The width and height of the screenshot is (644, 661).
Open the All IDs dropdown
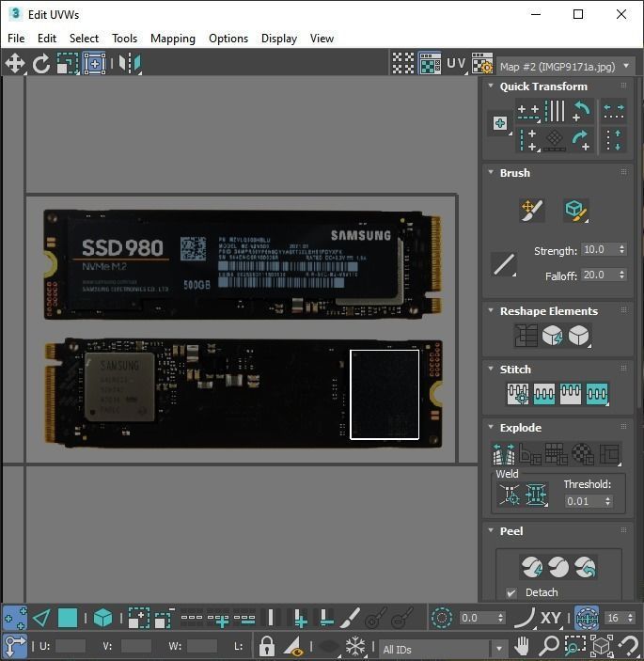pos(442,649)
